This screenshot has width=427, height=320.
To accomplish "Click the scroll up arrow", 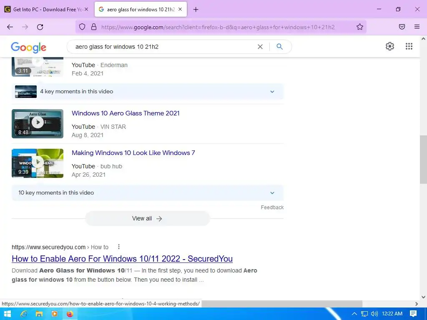I will 423,39.
